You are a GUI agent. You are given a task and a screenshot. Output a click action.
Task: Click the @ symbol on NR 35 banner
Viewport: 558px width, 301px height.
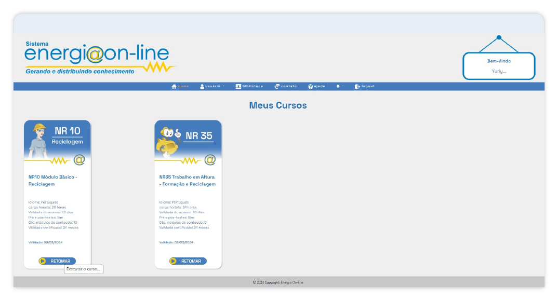pyautogui.click(x=210, y=160)
